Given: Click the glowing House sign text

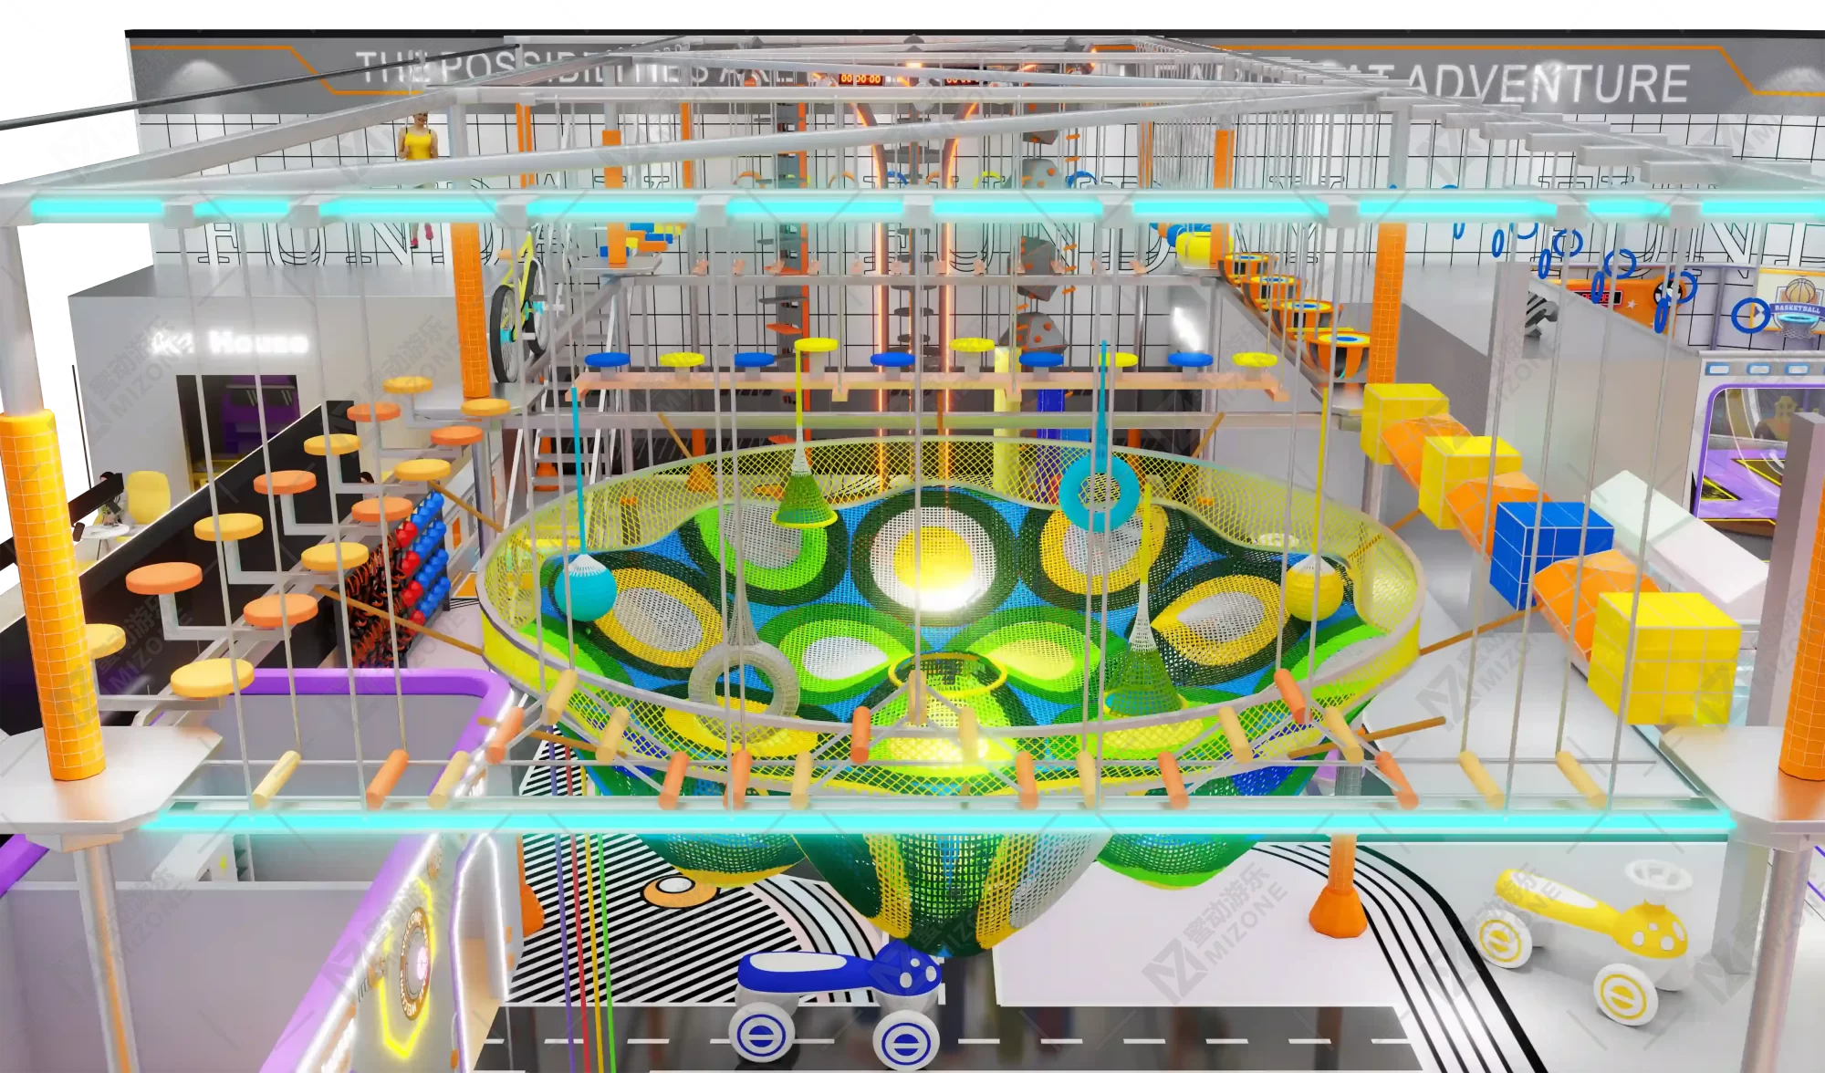Looking at the screenshot, I should point(257,343).
